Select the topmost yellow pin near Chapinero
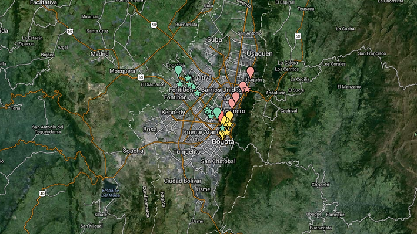The image size is (417, 234). (229, 116)
